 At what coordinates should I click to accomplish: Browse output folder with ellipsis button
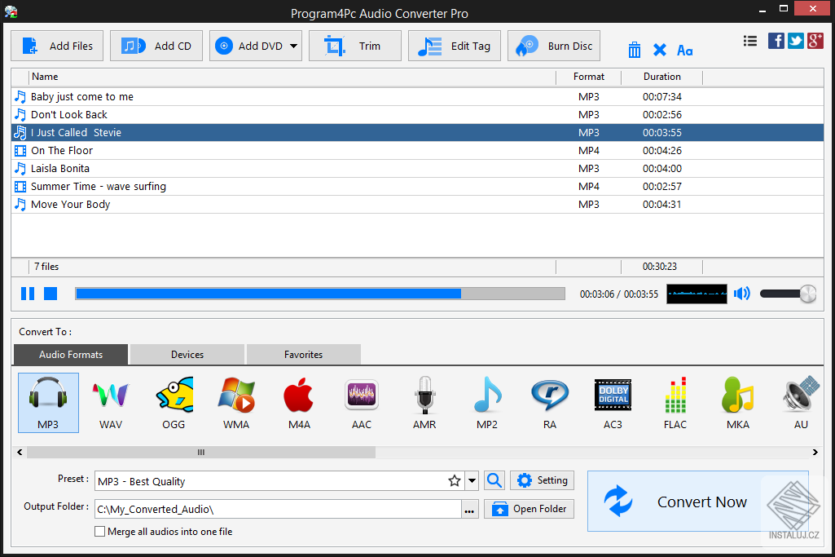468,507
